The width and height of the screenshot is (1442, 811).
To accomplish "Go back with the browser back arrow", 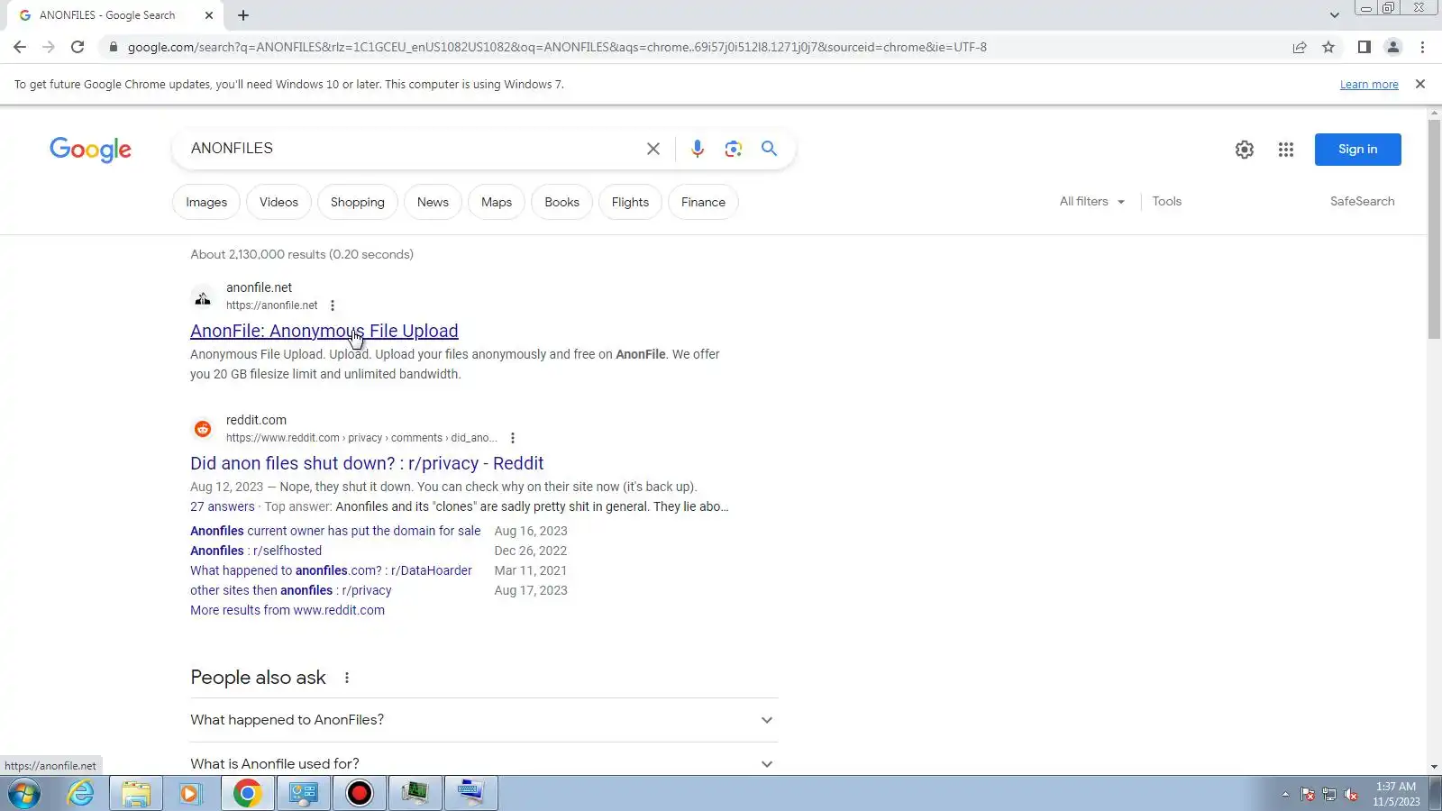I will pos(20,47).
